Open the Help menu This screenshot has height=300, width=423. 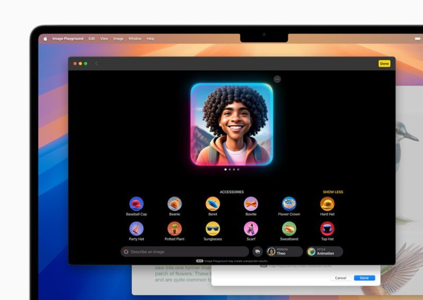click(x=150, y=39)
